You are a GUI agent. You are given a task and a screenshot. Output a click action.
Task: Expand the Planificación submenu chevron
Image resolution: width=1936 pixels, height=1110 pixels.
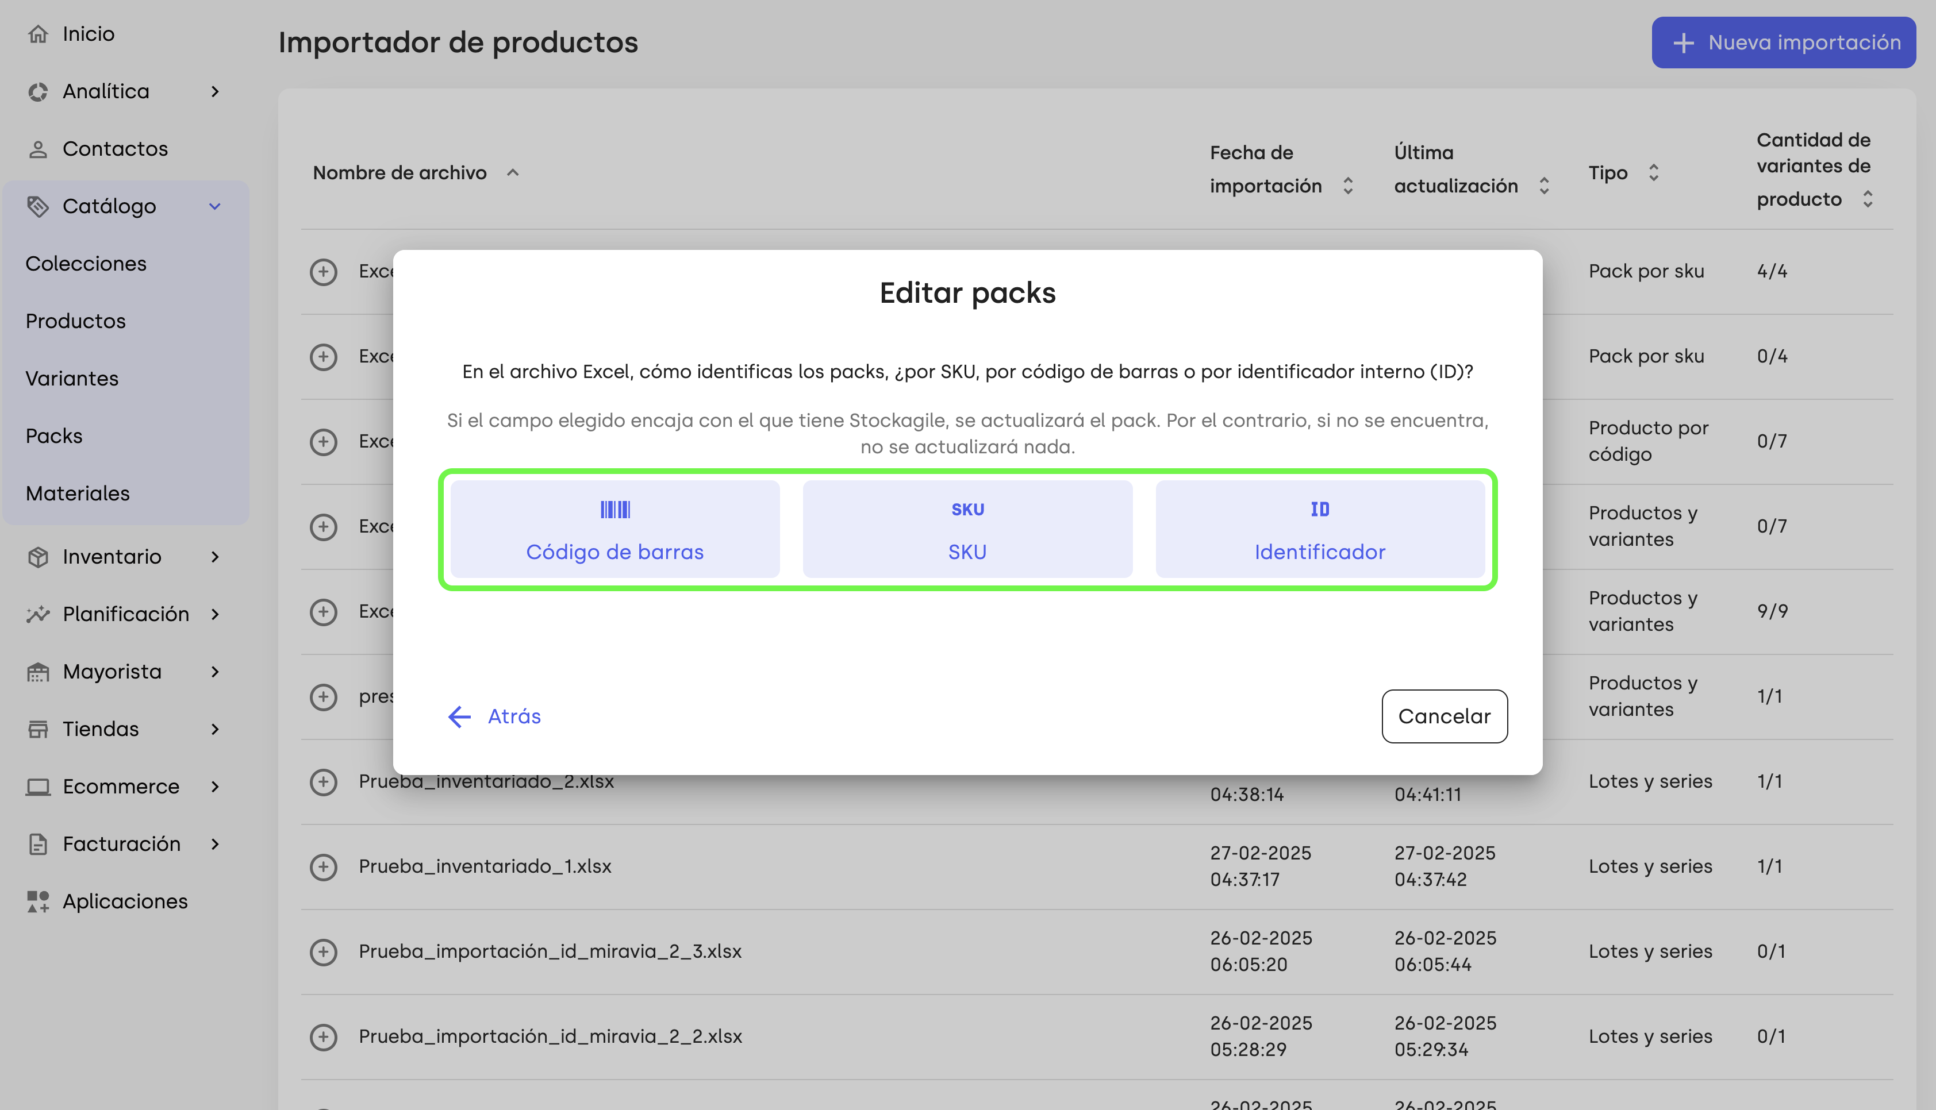[x=215, y=615]
